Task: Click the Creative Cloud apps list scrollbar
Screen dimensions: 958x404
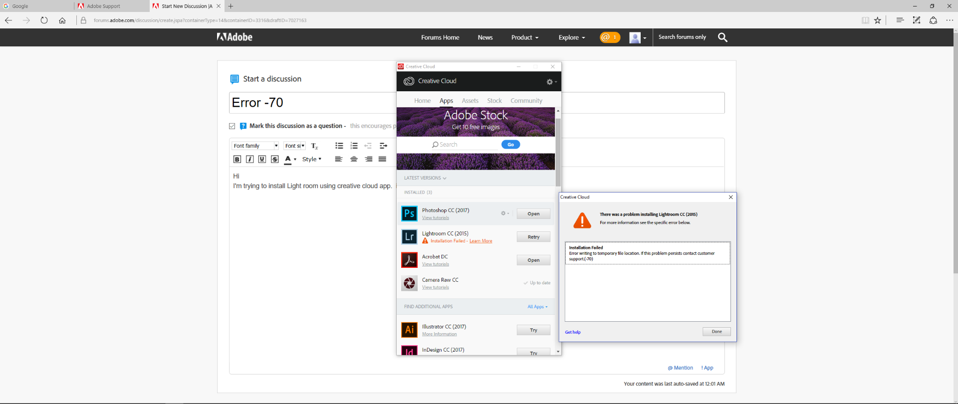Action: tap(558, 153)
